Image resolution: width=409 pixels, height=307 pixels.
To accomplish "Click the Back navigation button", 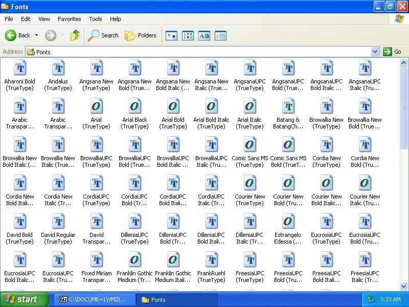I will (18, 35).
